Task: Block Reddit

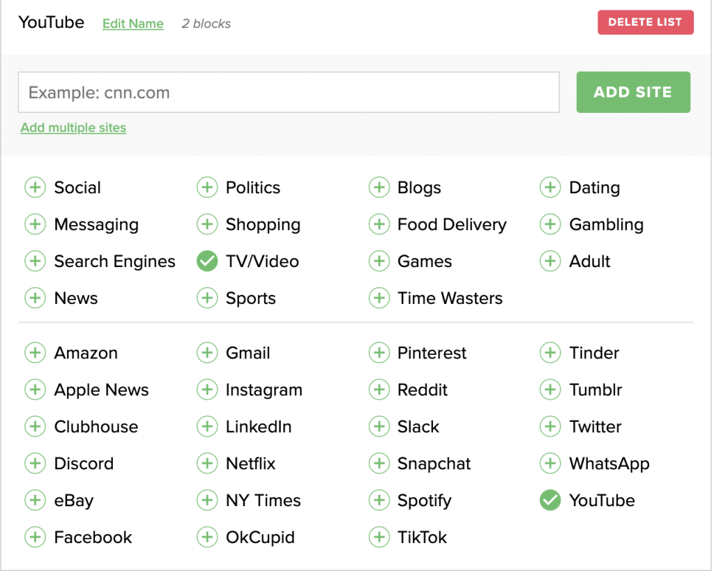Action: pos(379,390)
